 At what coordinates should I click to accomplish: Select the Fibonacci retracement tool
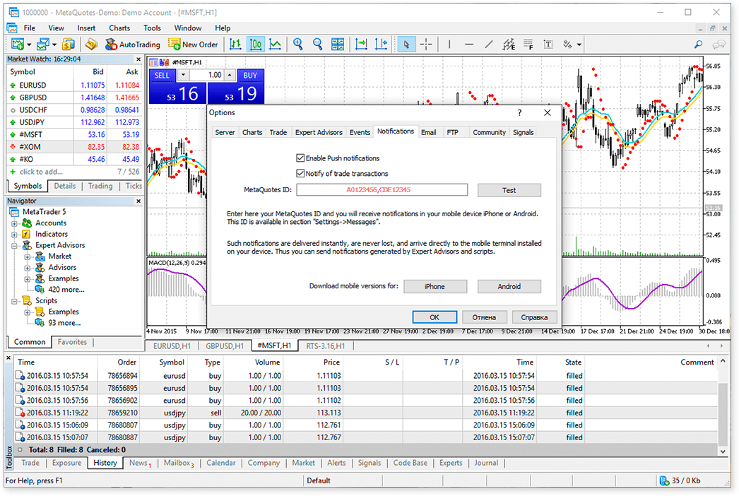tap(528, 45)
